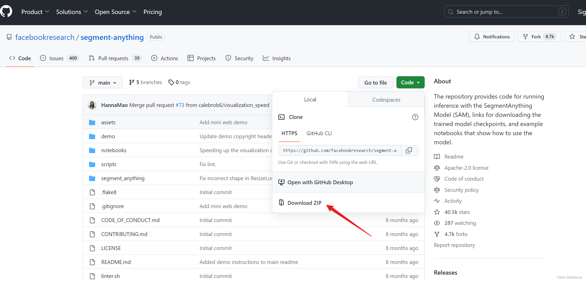
Task: Click the HTTPS clone URL text field
Action: click(x=340, y=150)
